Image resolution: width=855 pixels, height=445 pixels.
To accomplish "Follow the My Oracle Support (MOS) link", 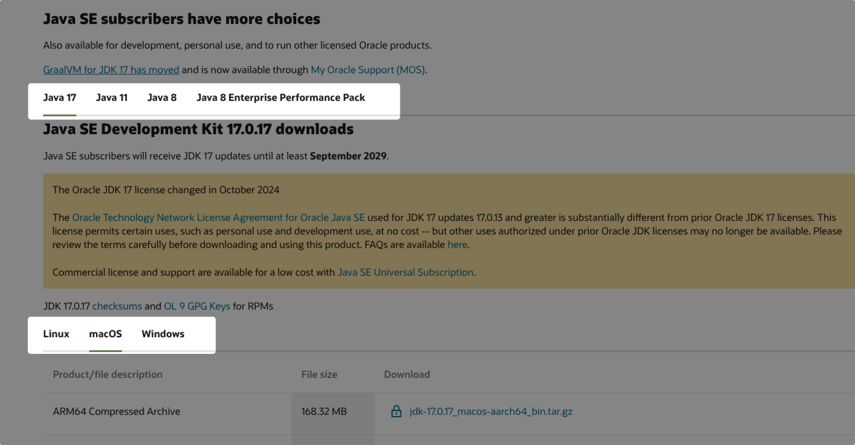I will point(368,70).
